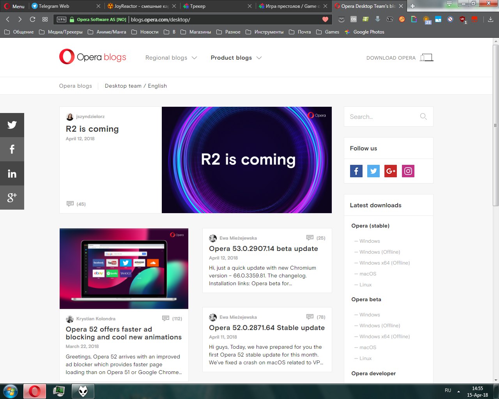The width and height of the screenshot is (499, 399).
Task: Open the browser Downloads icon
Action: click(x=490, y=19)
